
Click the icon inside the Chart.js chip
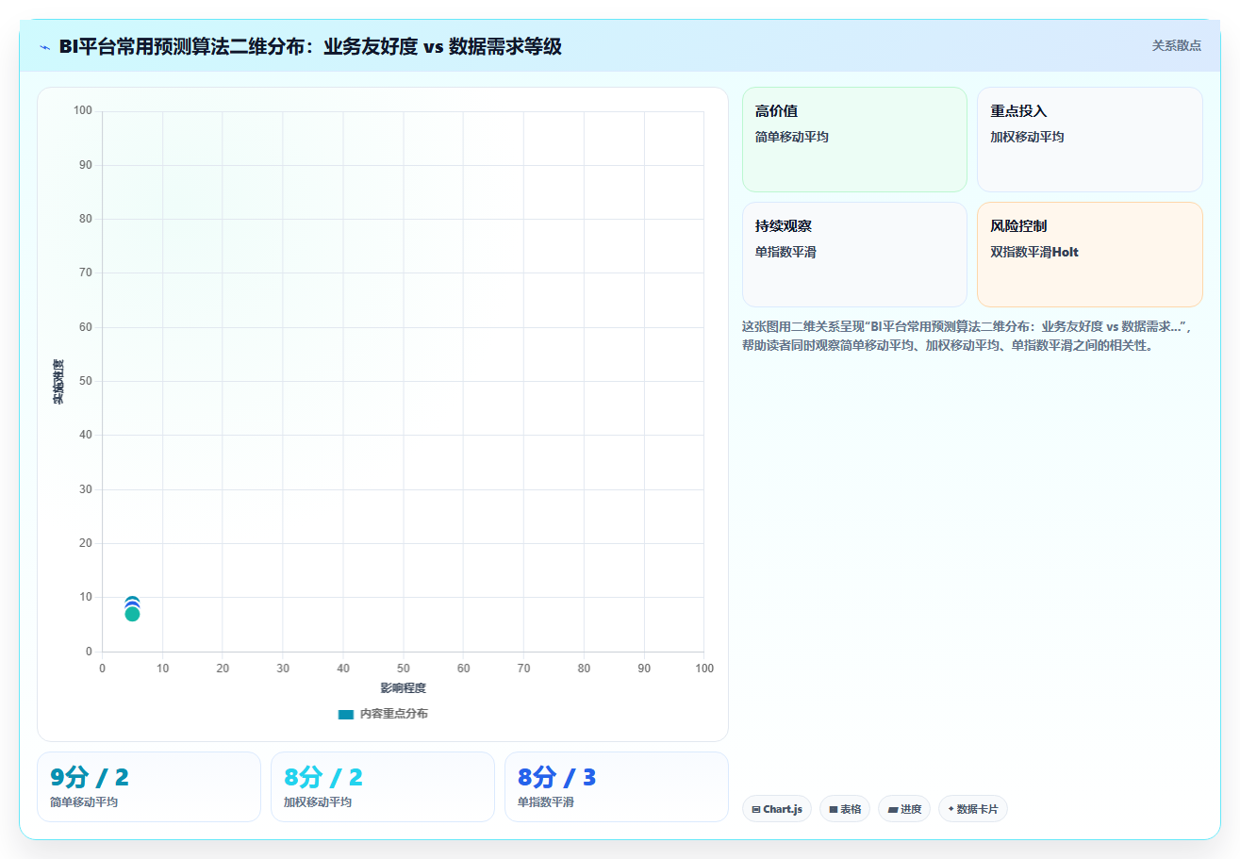pos(756,810)
